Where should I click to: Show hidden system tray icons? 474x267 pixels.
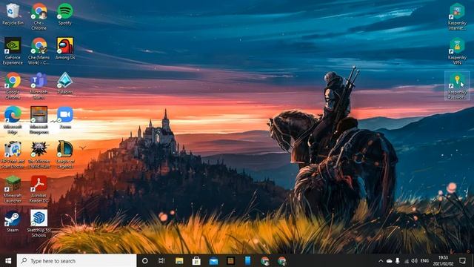[x=381, y=260]
